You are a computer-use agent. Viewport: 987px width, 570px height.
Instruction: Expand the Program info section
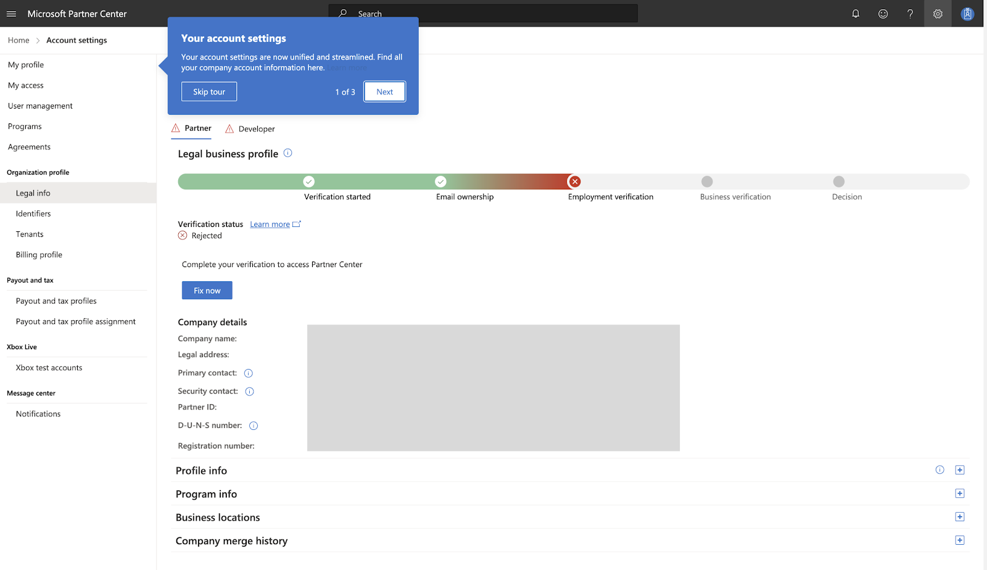click(x=960, y=494)
